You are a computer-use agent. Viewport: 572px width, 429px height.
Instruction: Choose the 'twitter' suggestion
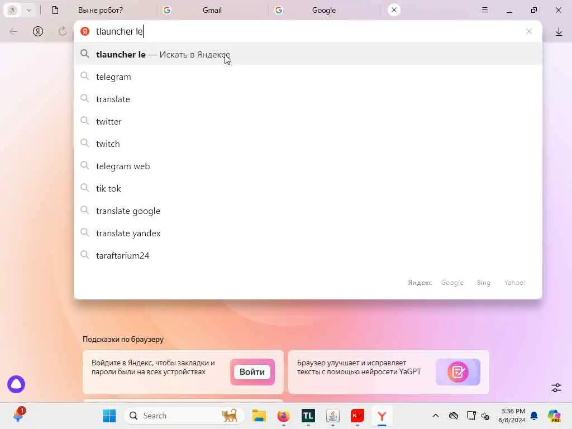point(308,121)
